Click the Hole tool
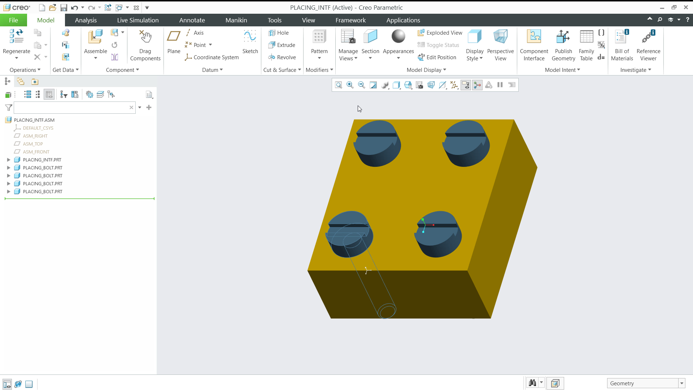Viewport: 693px width, 390px height. point(279,33)
